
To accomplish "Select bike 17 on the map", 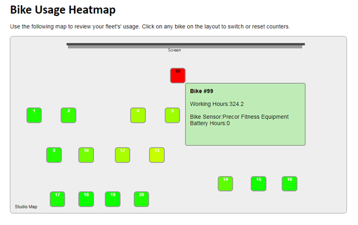I will tap(57, 199).
